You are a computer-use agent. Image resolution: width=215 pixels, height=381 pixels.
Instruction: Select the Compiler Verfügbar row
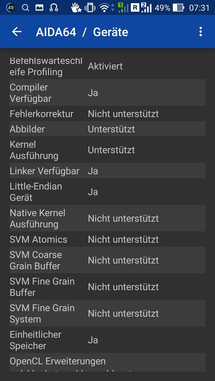[107, 92]
